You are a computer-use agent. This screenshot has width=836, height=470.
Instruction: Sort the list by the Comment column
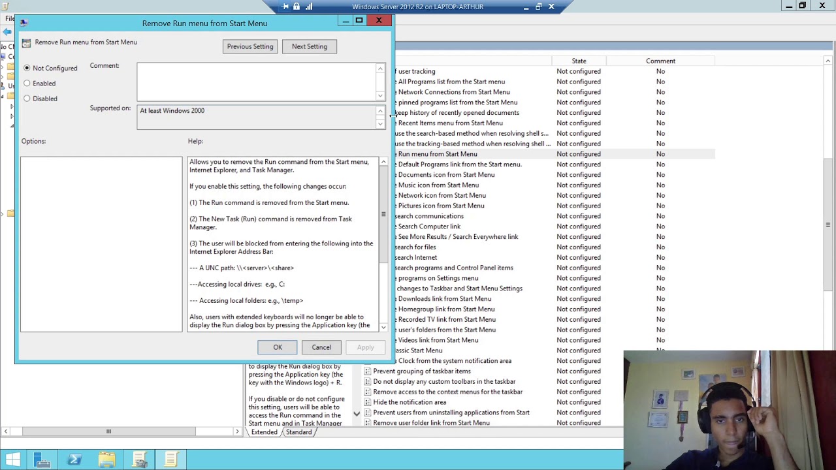[x=660, y=61]
